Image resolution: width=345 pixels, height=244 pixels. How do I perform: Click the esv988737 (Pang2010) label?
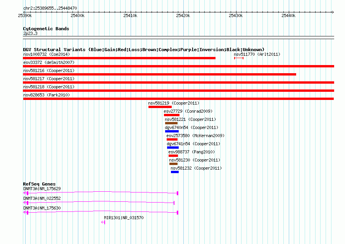click(x=191, y=152)
